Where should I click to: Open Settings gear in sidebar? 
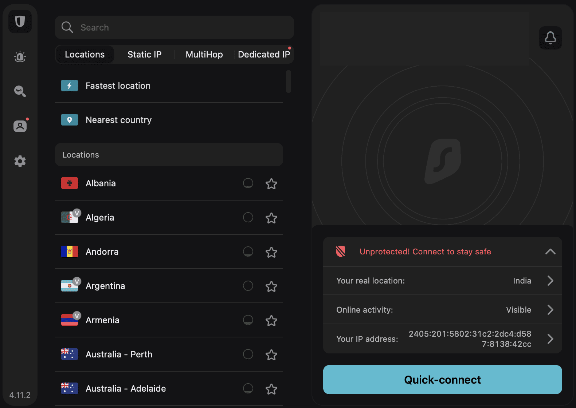coord(20,161)
